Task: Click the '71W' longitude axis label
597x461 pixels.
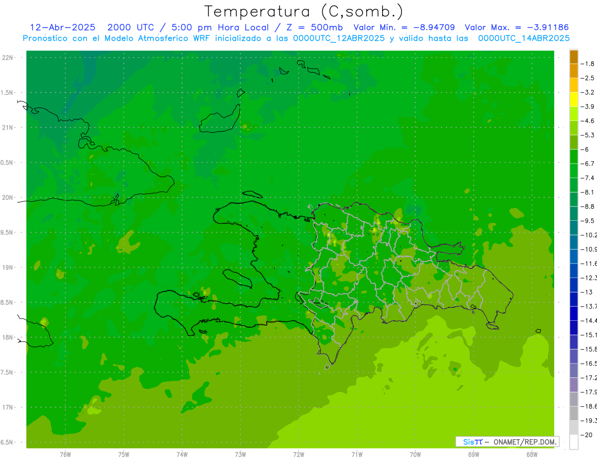Action: 357,455
